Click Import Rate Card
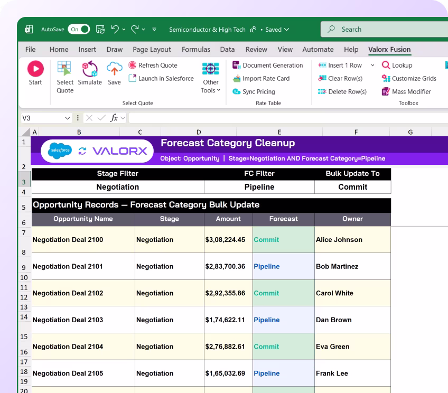The image size is (448, 393). tap(261, 78)
